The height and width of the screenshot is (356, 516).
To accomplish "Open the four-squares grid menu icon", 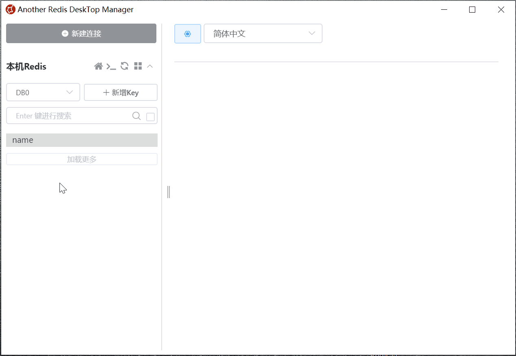I will [138, 66].
